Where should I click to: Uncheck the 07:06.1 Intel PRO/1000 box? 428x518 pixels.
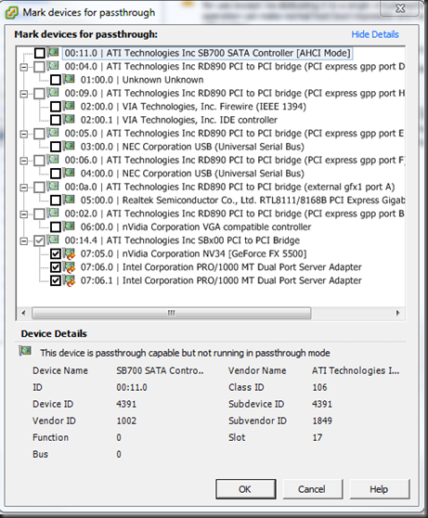pos(56,280)
